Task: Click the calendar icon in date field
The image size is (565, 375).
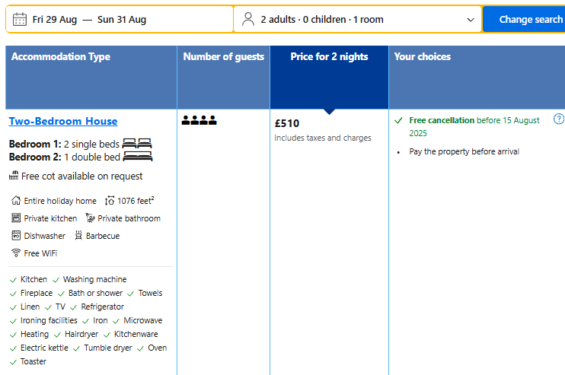Action: [20, 20]
